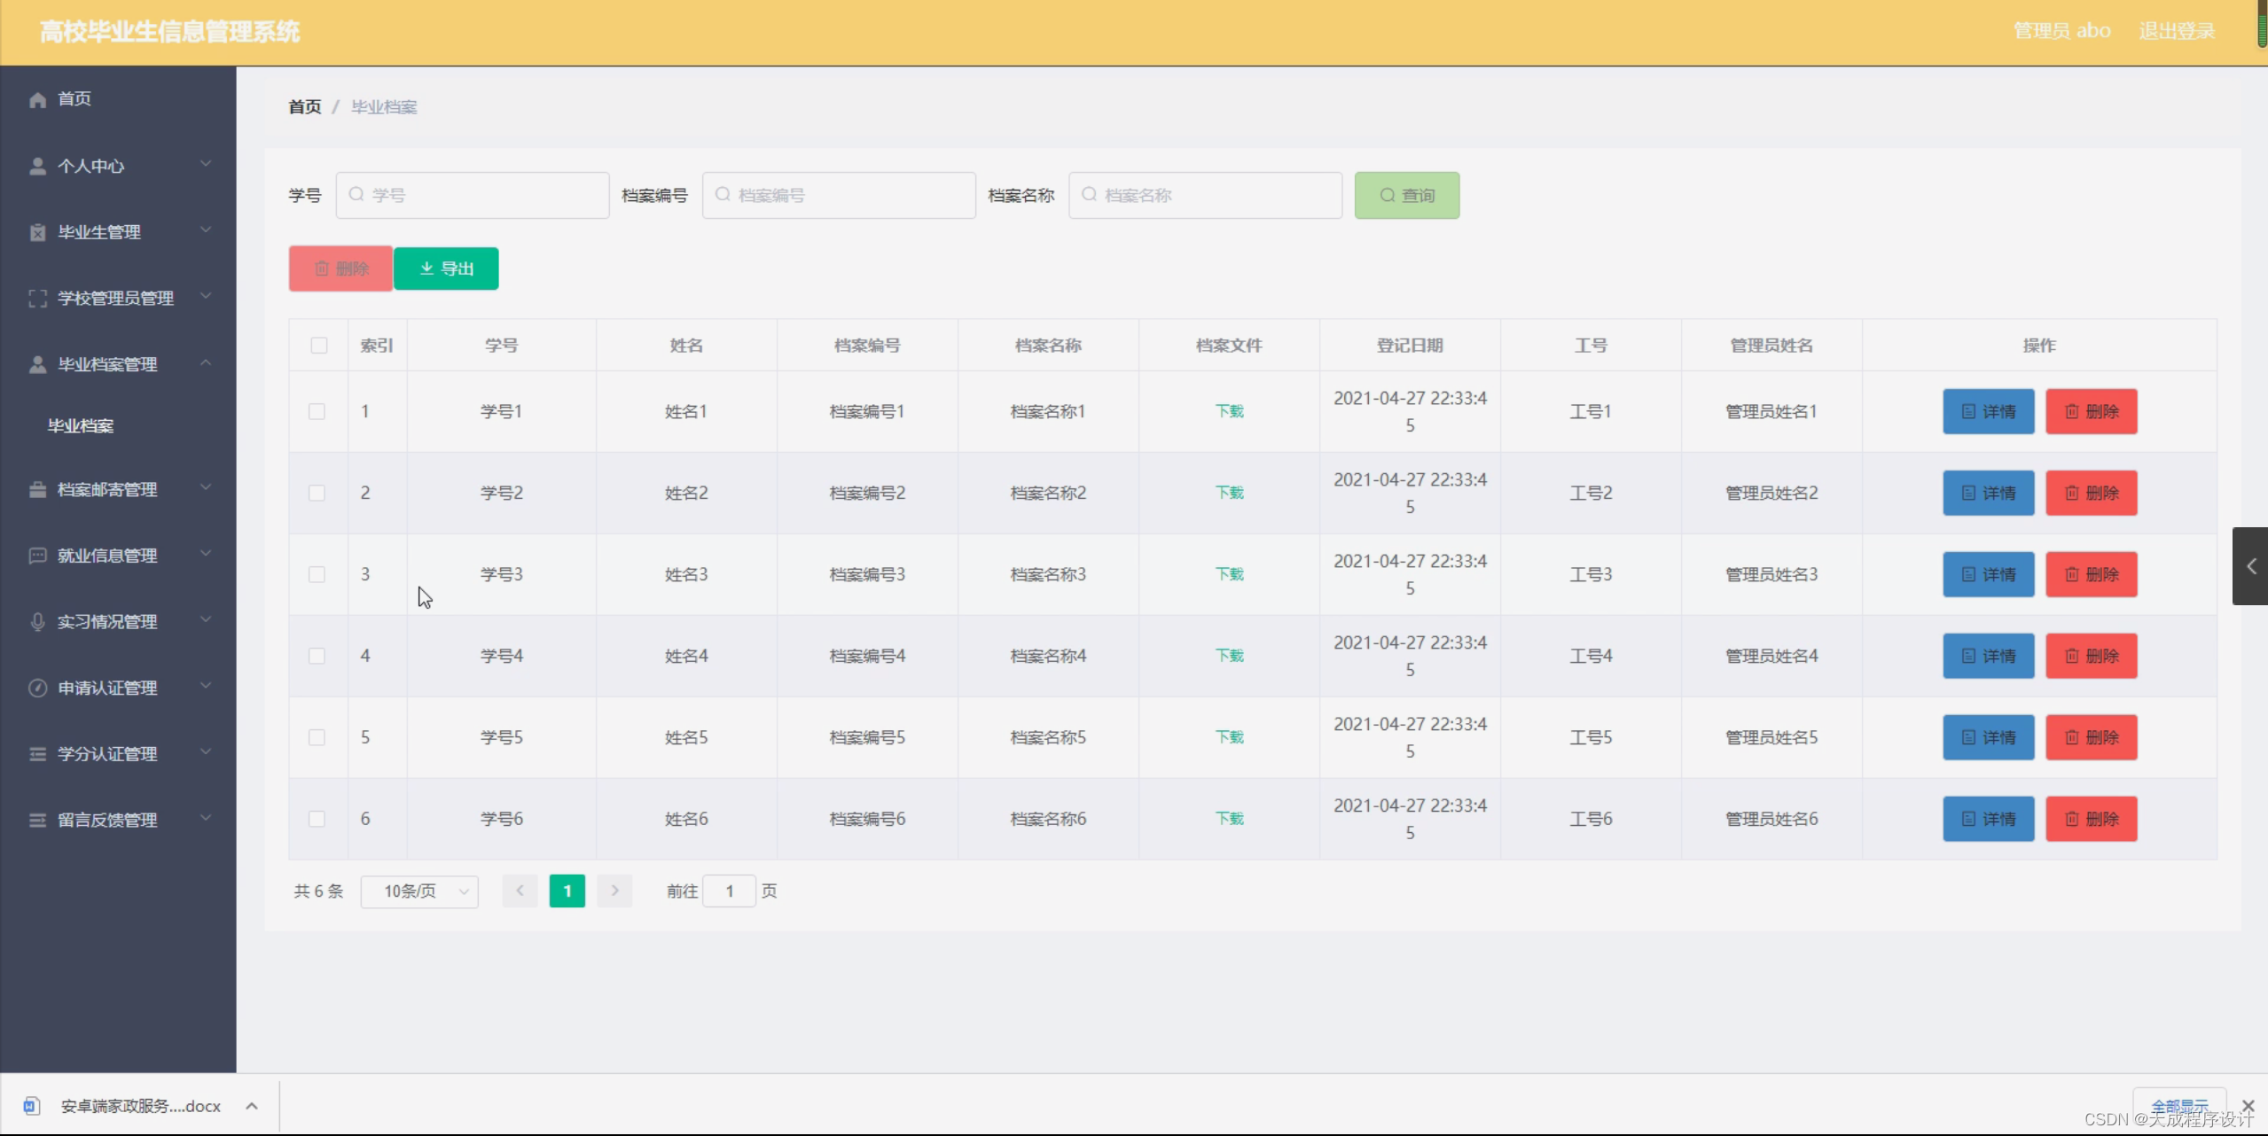Screen dimensions: 2268x1136
Task: Click 详情 button for row 学号4
Action: (1988, 656)
